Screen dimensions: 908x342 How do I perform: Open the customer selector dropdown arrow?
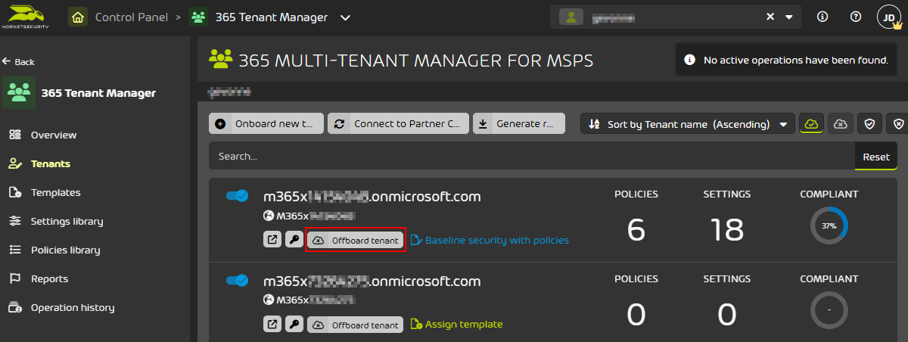pos(789,17)
